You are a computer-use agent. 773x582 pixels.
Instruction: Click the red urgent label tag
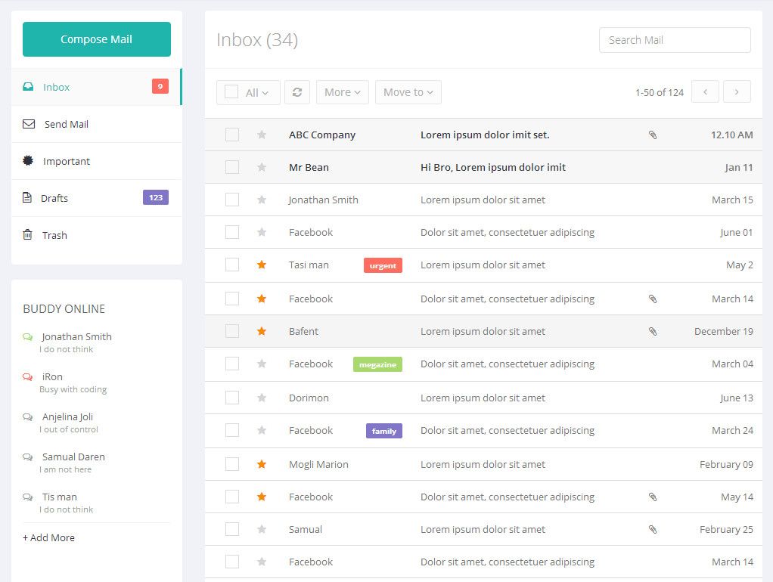383,265
